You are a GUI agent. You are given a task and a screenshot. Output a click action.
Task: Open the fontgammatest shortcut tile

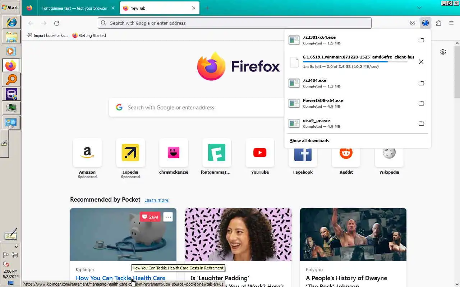tap(217, 153)
